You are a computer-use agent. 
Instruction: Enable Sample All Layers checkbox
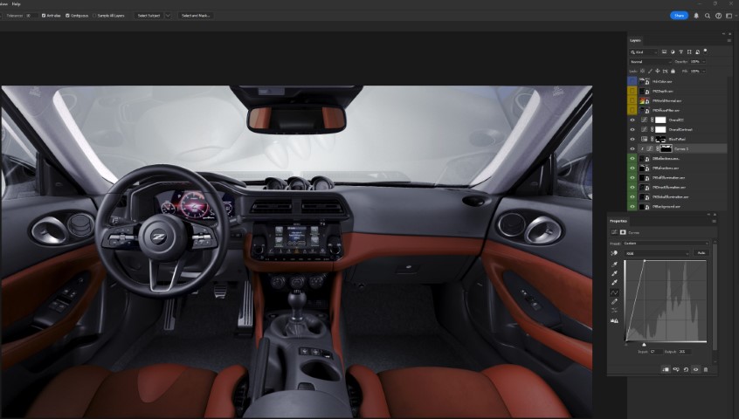click(x=93, y=16)
